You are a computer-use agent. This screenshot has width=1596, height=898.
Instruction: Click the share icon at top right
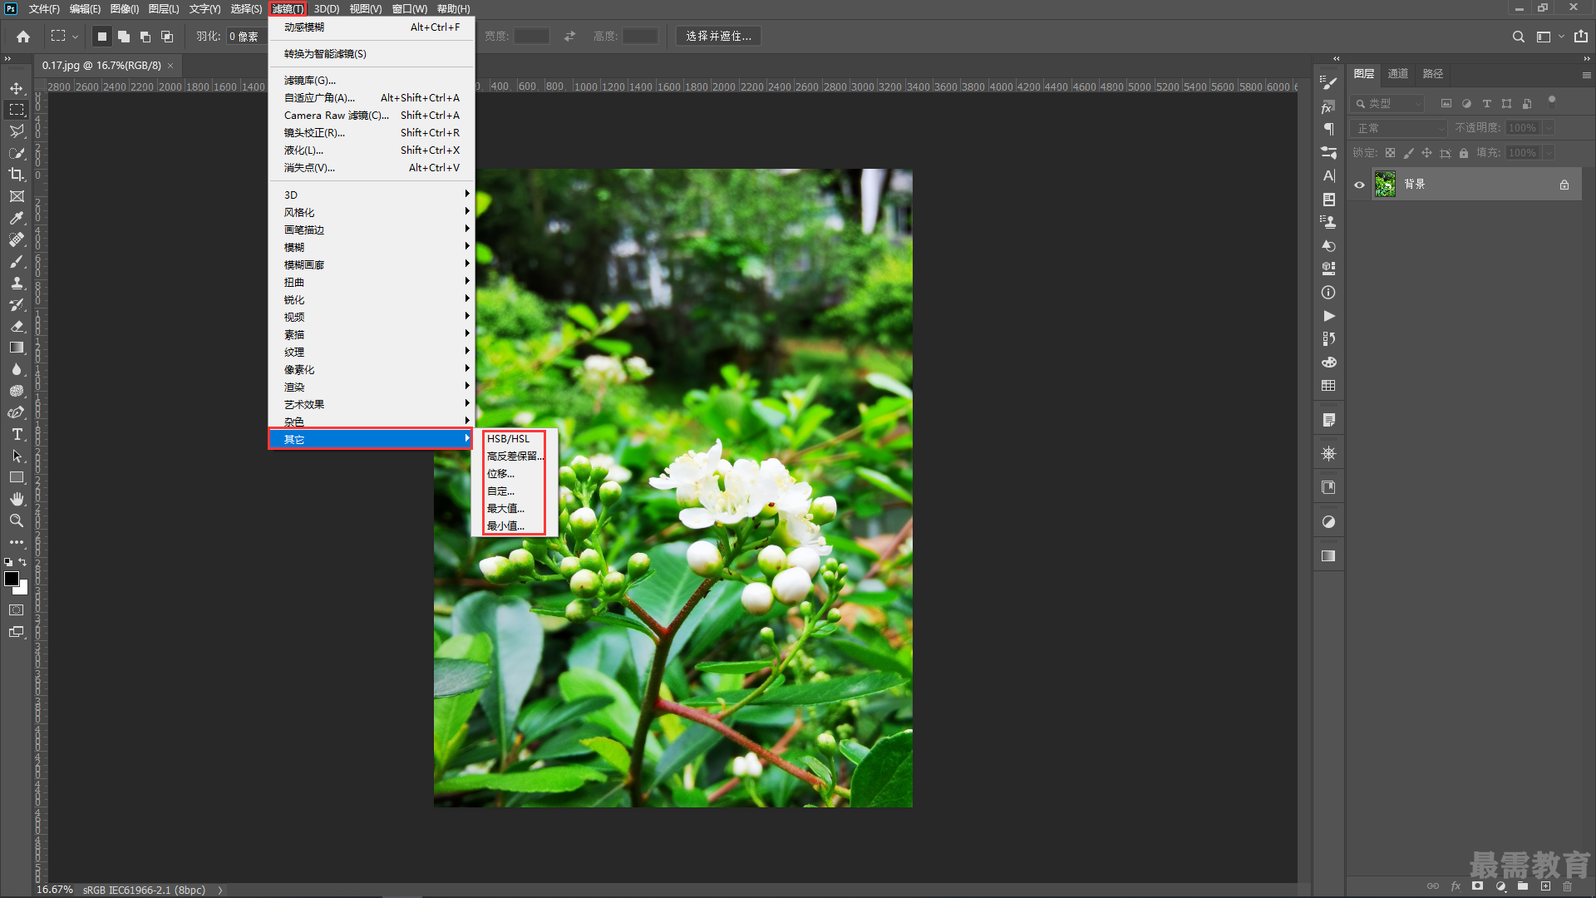click(1580, 36)
